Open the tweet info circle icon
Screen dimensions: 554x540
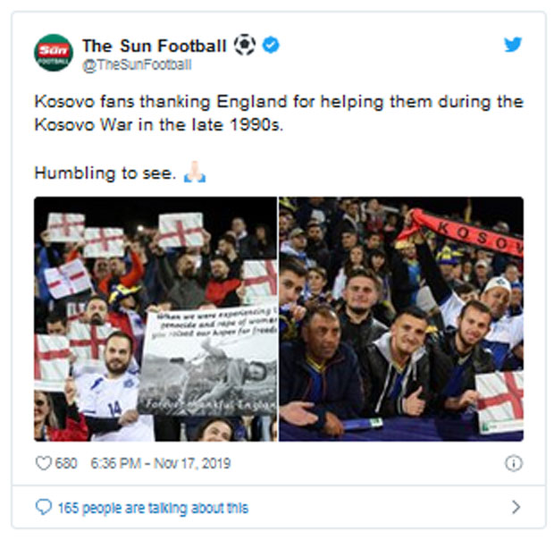pyautogui.click(x=514, y=463)
